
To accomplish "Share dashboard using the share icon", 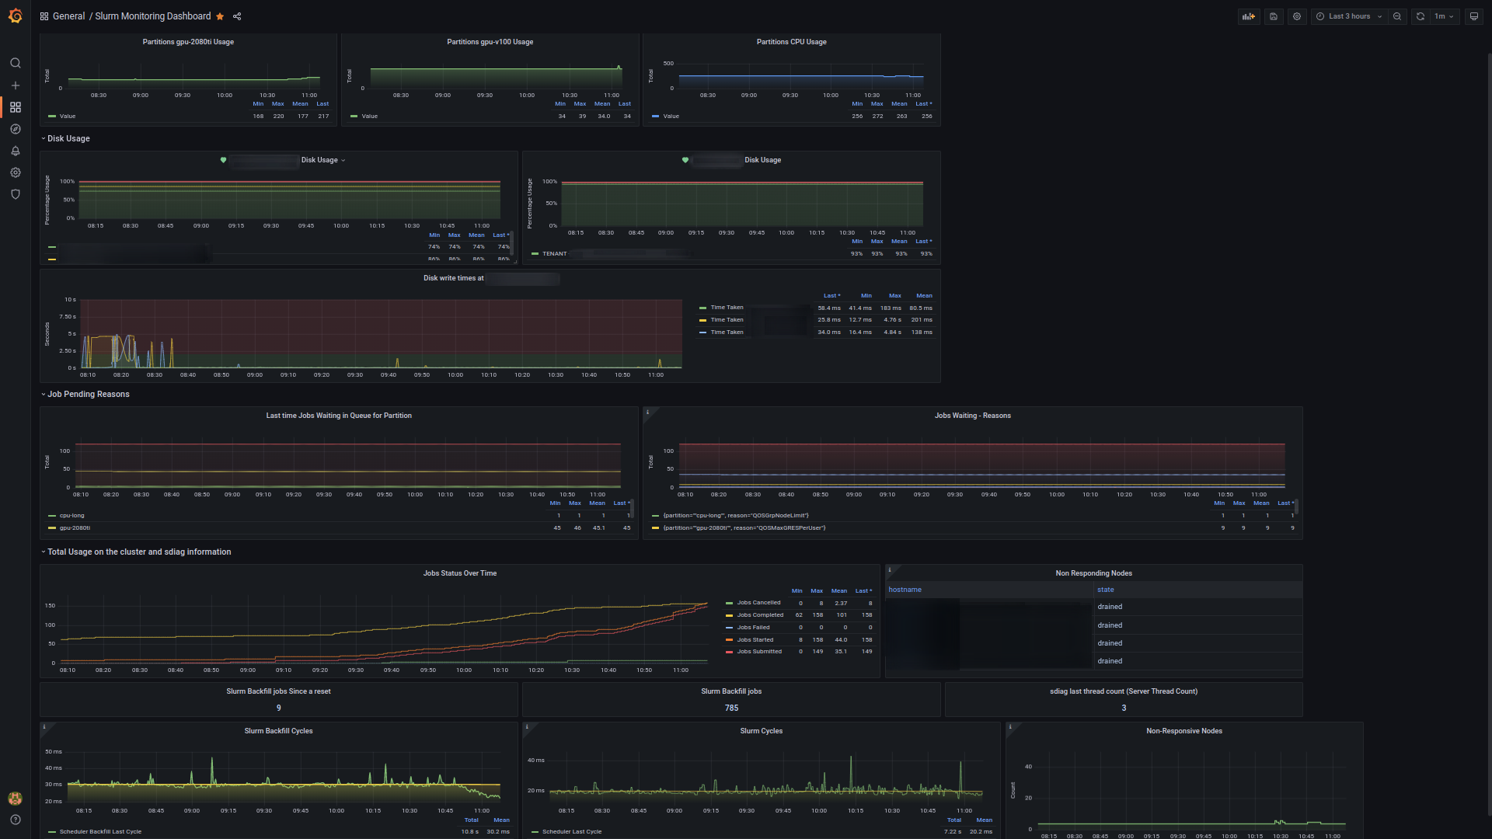I will (x=237, y=16).
